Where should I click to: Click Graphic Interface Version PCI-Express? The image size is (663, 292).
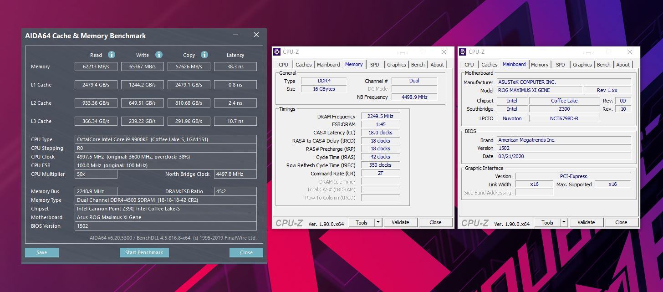[x=573, y=176]
